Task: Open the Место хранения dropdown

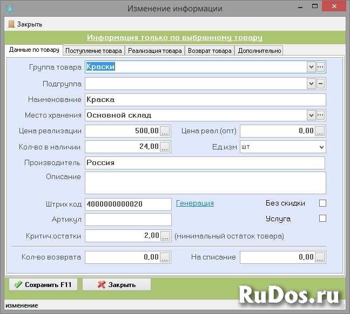Action: (x=311, y=115)
